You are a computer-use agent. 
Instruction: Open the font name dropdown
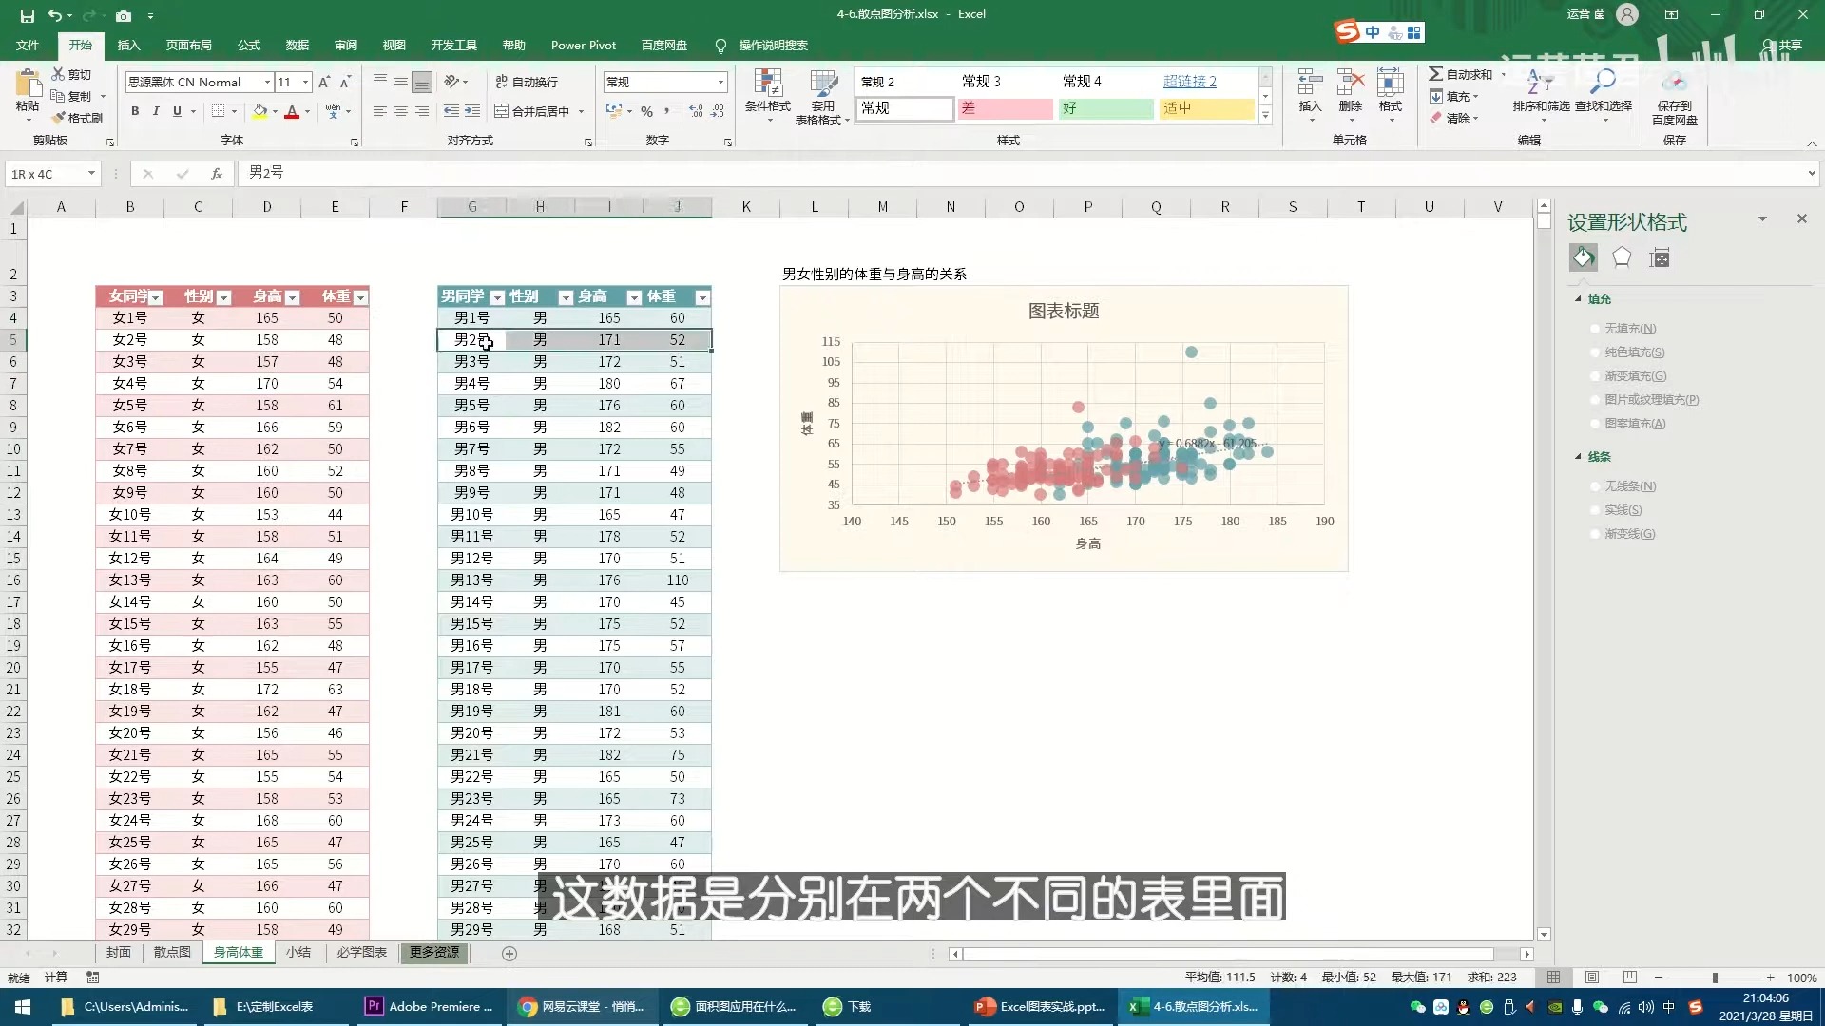pyautogui.click(x=267, y=83)
